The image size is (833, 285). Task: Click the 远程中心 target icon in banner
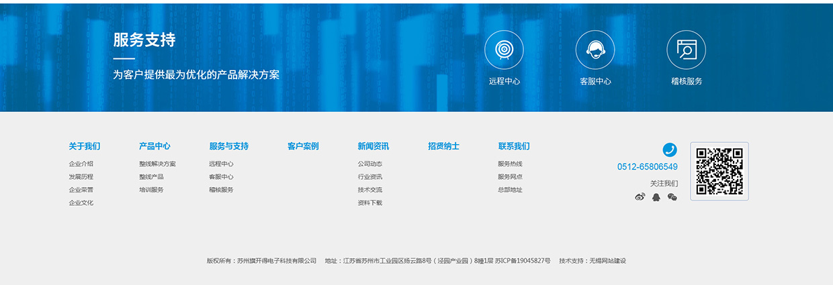pyautogui.click(x=504, y=50)
